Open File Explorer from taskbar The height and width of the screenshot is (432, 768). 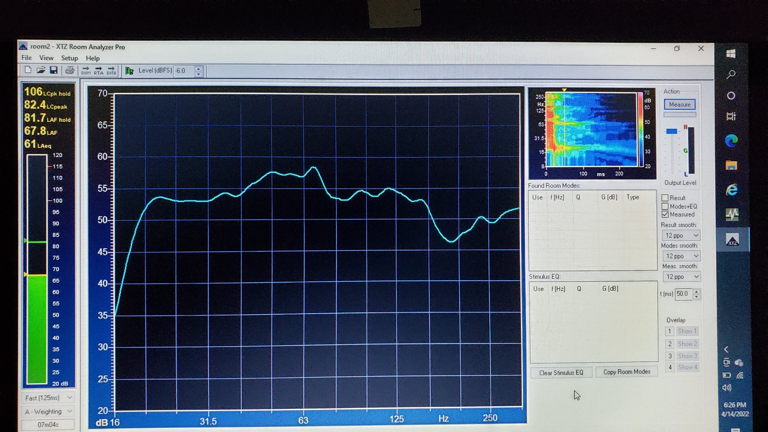tap(731, 165)
